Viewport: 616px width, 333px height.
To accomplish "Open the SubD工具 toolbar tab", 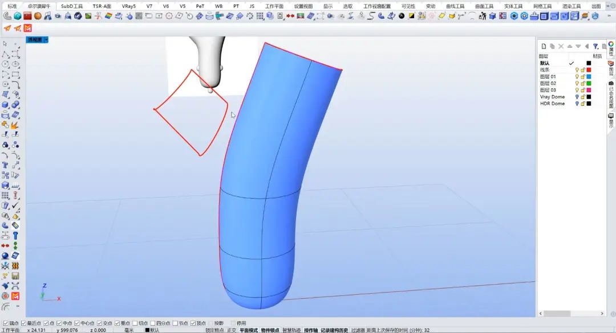I will pos(72,6).
